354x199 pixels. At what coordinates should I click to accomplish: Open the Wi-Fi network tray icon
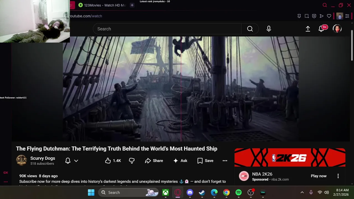click(x=320, y=192)
